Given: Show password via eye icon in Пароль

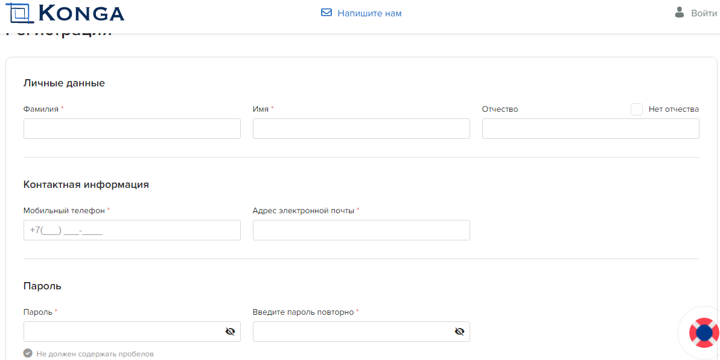Looking at the screenshot, I should coord(230,332).
